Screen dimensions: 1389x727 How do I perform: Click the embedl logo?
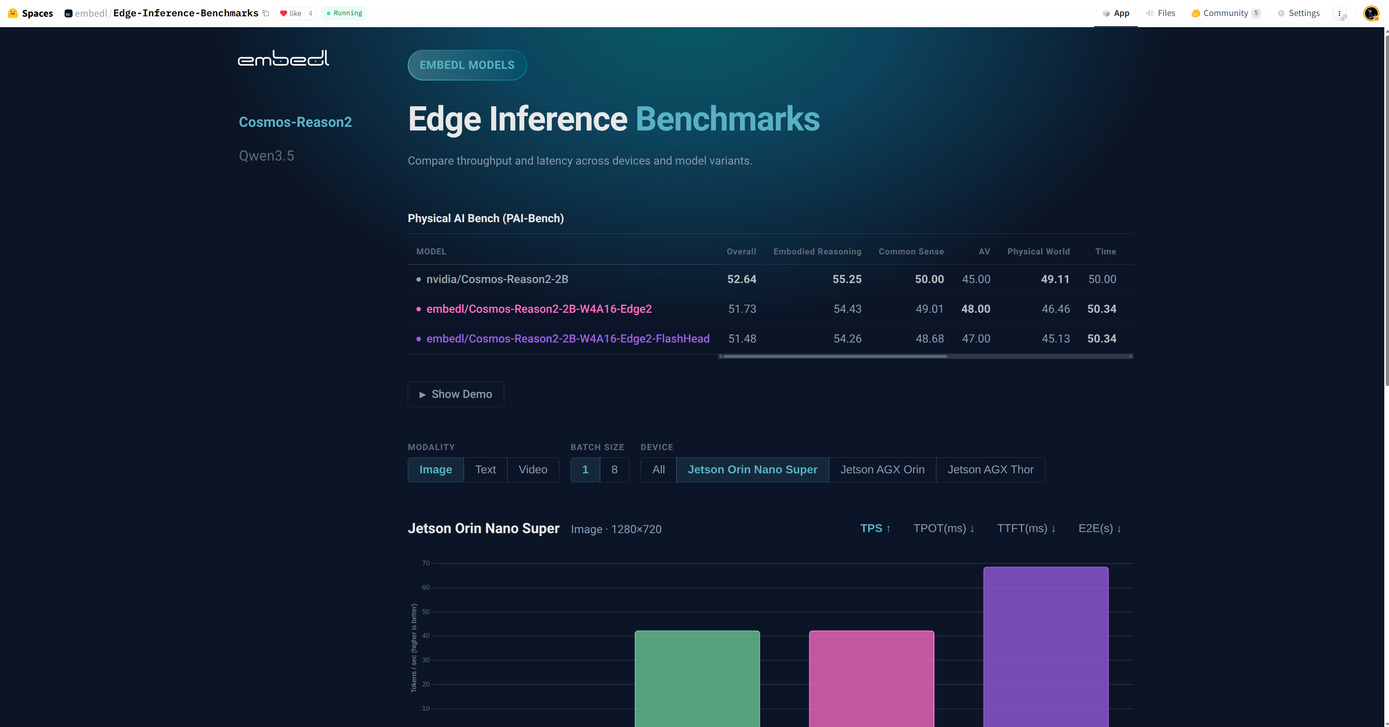283,58
